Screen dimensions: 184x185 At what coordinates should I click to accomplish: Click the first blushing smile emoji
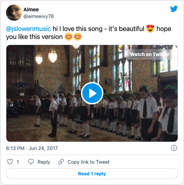69,37
